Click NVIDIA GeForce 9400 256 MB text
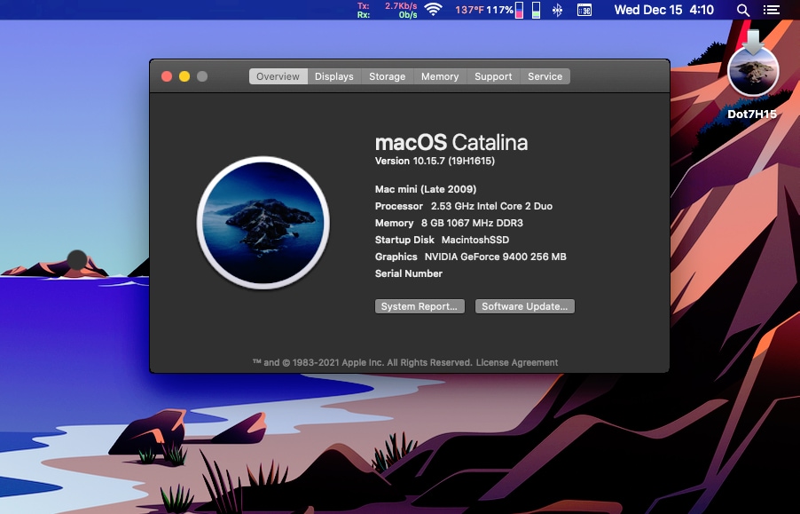The image size is (800, 514). pyautogui.click(x=496, y=257)
